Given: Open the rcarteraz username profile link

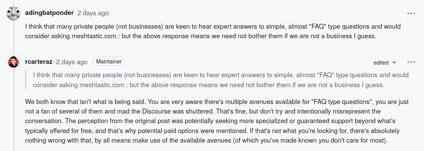Looking at the screenshot, I should (39, 62).
